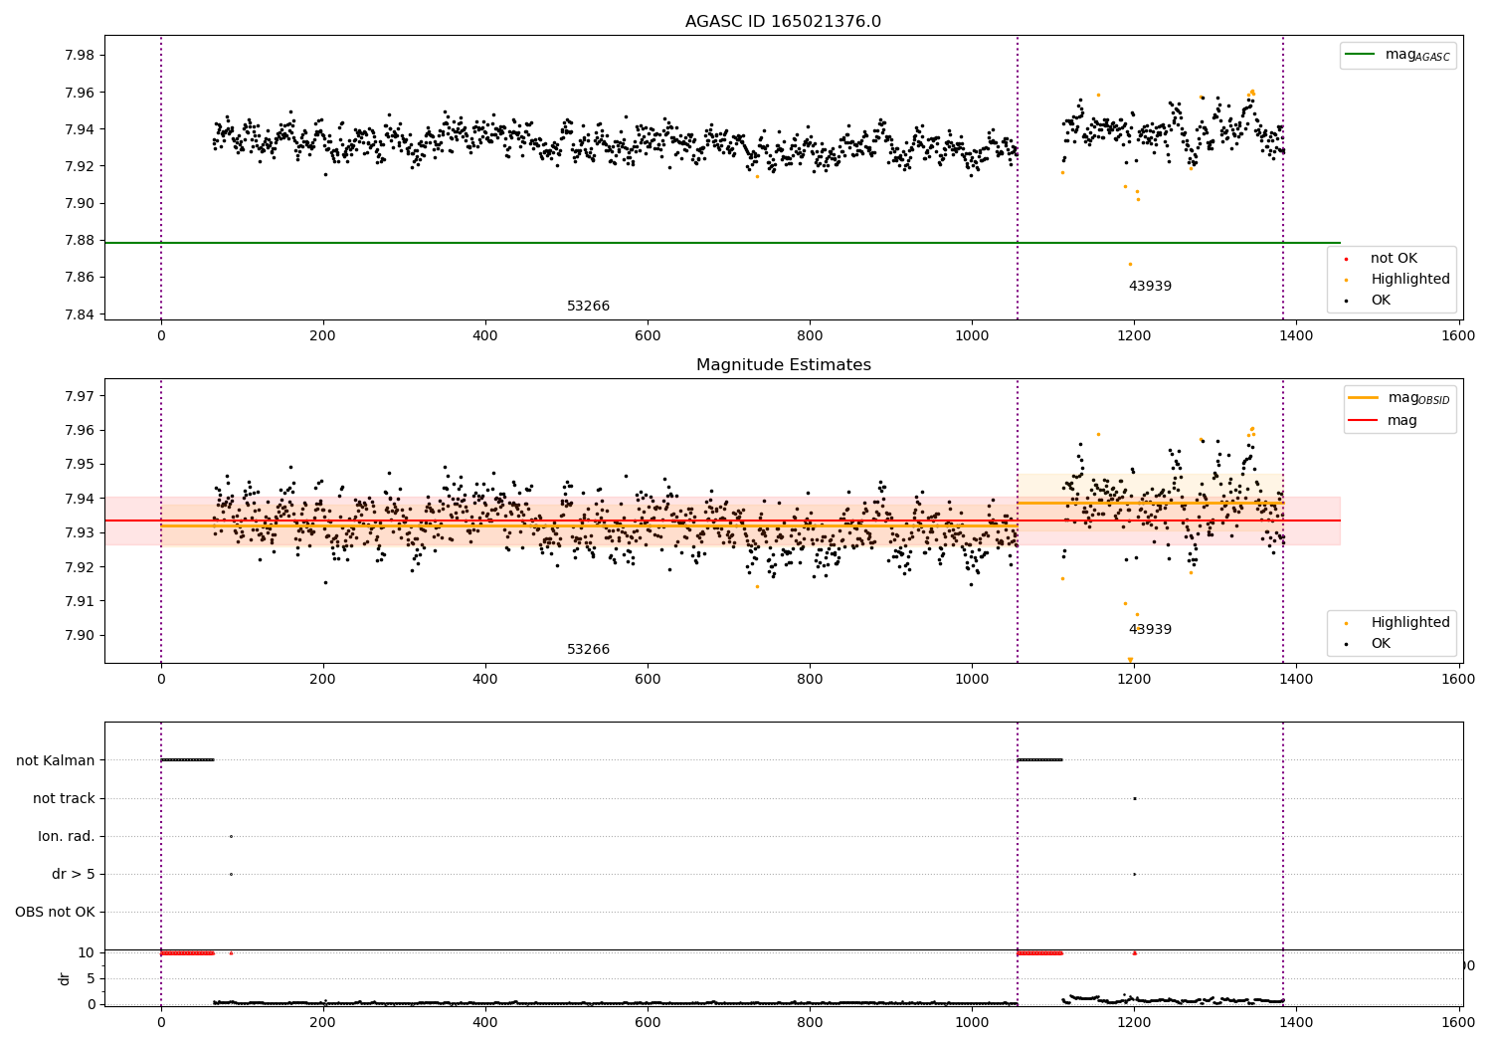1492x1045 pixels.
Task: Click the 'dr' y-axis label
Action: pyautogui.click(x=65, y=978)
